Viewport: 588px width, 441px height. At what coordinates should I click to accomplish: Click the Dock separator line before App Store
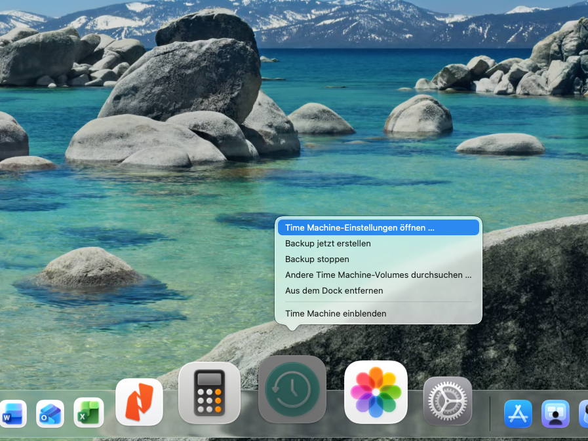pos(490,413)
